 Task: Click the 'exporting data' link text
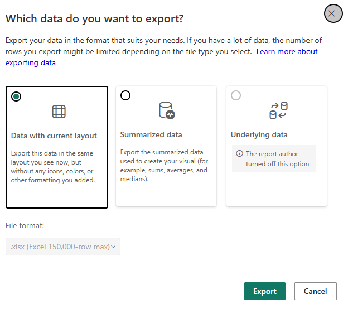click(x=31, y=63)
